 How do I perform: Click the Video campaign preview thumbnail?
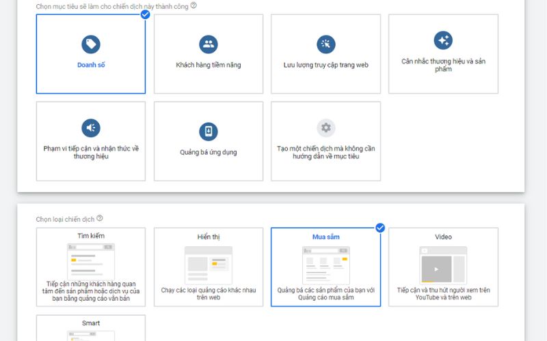pyautogui.click(x=443, y=265)
